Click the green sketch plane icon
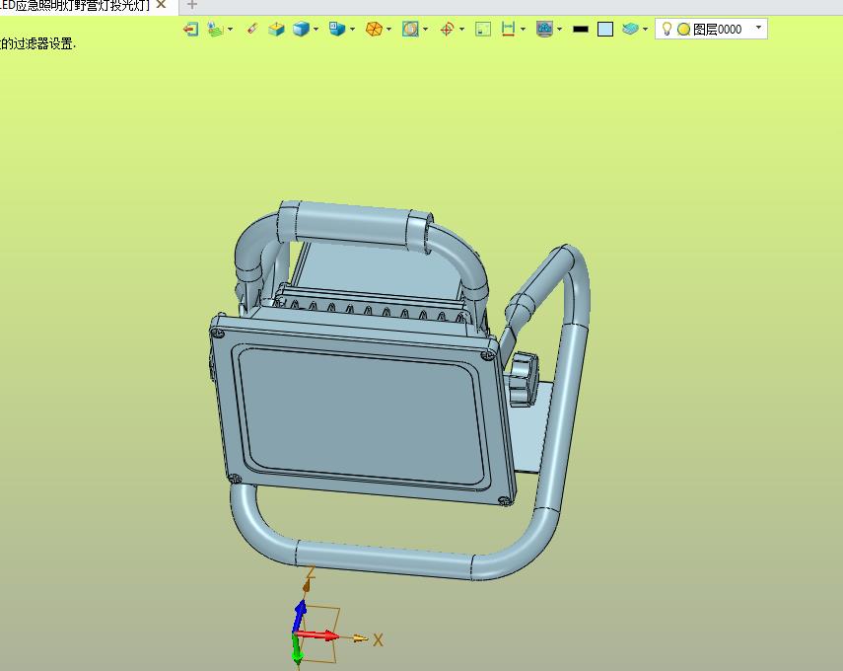843x671 pixels. coord(215,29)
